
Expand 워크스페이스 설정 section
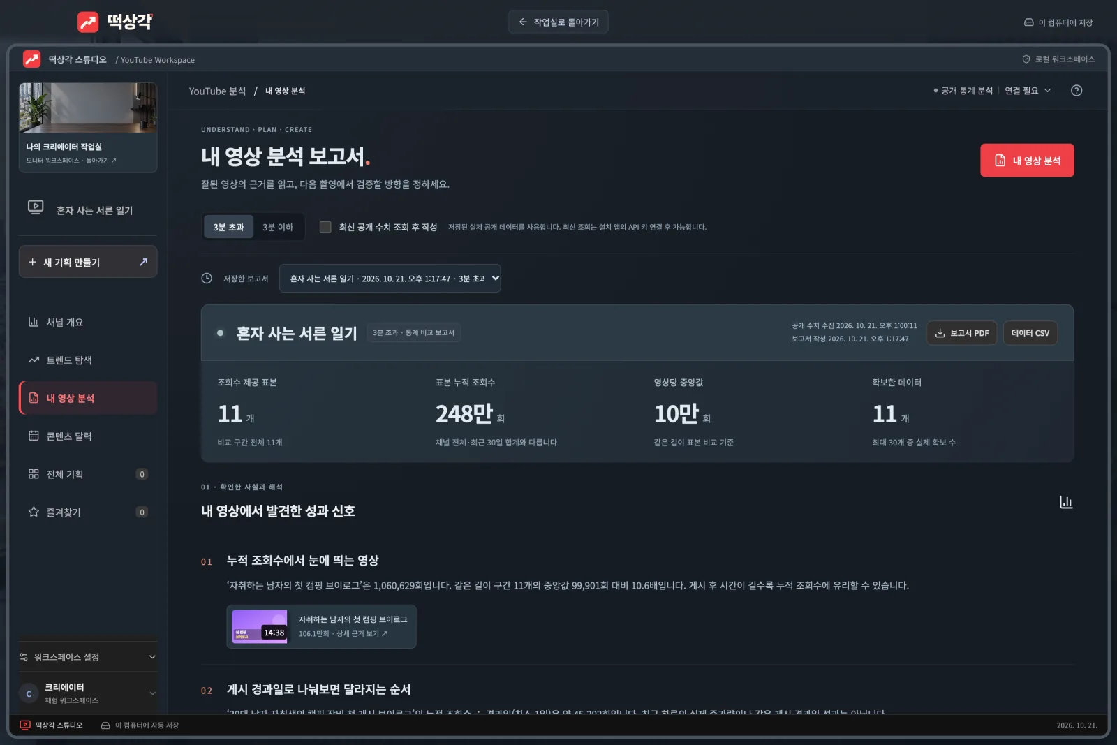[x=88, y=657]
